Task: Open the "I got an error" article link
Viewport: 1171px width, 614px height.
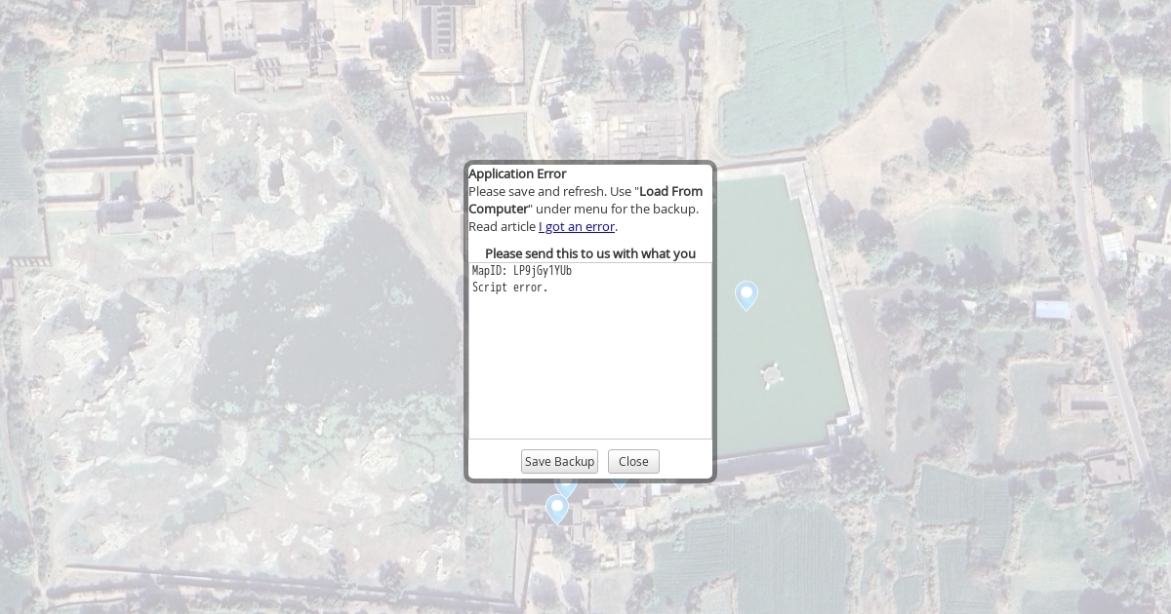Action: point(577,226)
